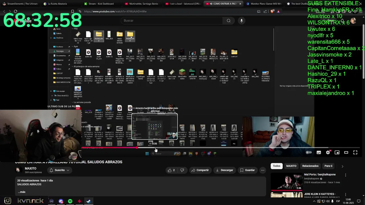The image size is (365, 205).
Task: Select the MAXITO filter chip
Action: (x=291, y=166)
